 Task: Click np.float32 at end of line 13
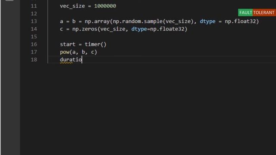coord(240,22)
